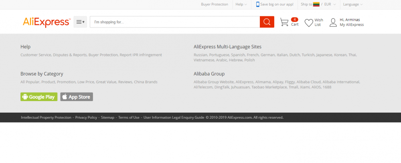Expand the Language dropdown
This screenshot has height=163, width=401.
[x=353, y=4]
